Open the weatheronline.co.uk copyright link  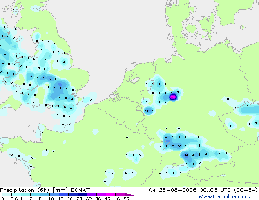225,196
